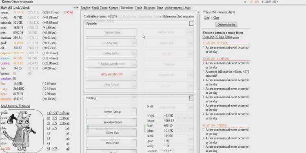Open the Small Town tab
The width and height of the screenshot is (306, 153).
(x=99, y=8)
